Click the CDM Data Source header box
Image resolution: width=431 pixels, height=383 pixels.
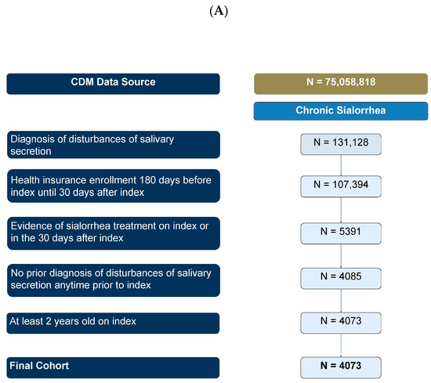click(x=114, y=84)
